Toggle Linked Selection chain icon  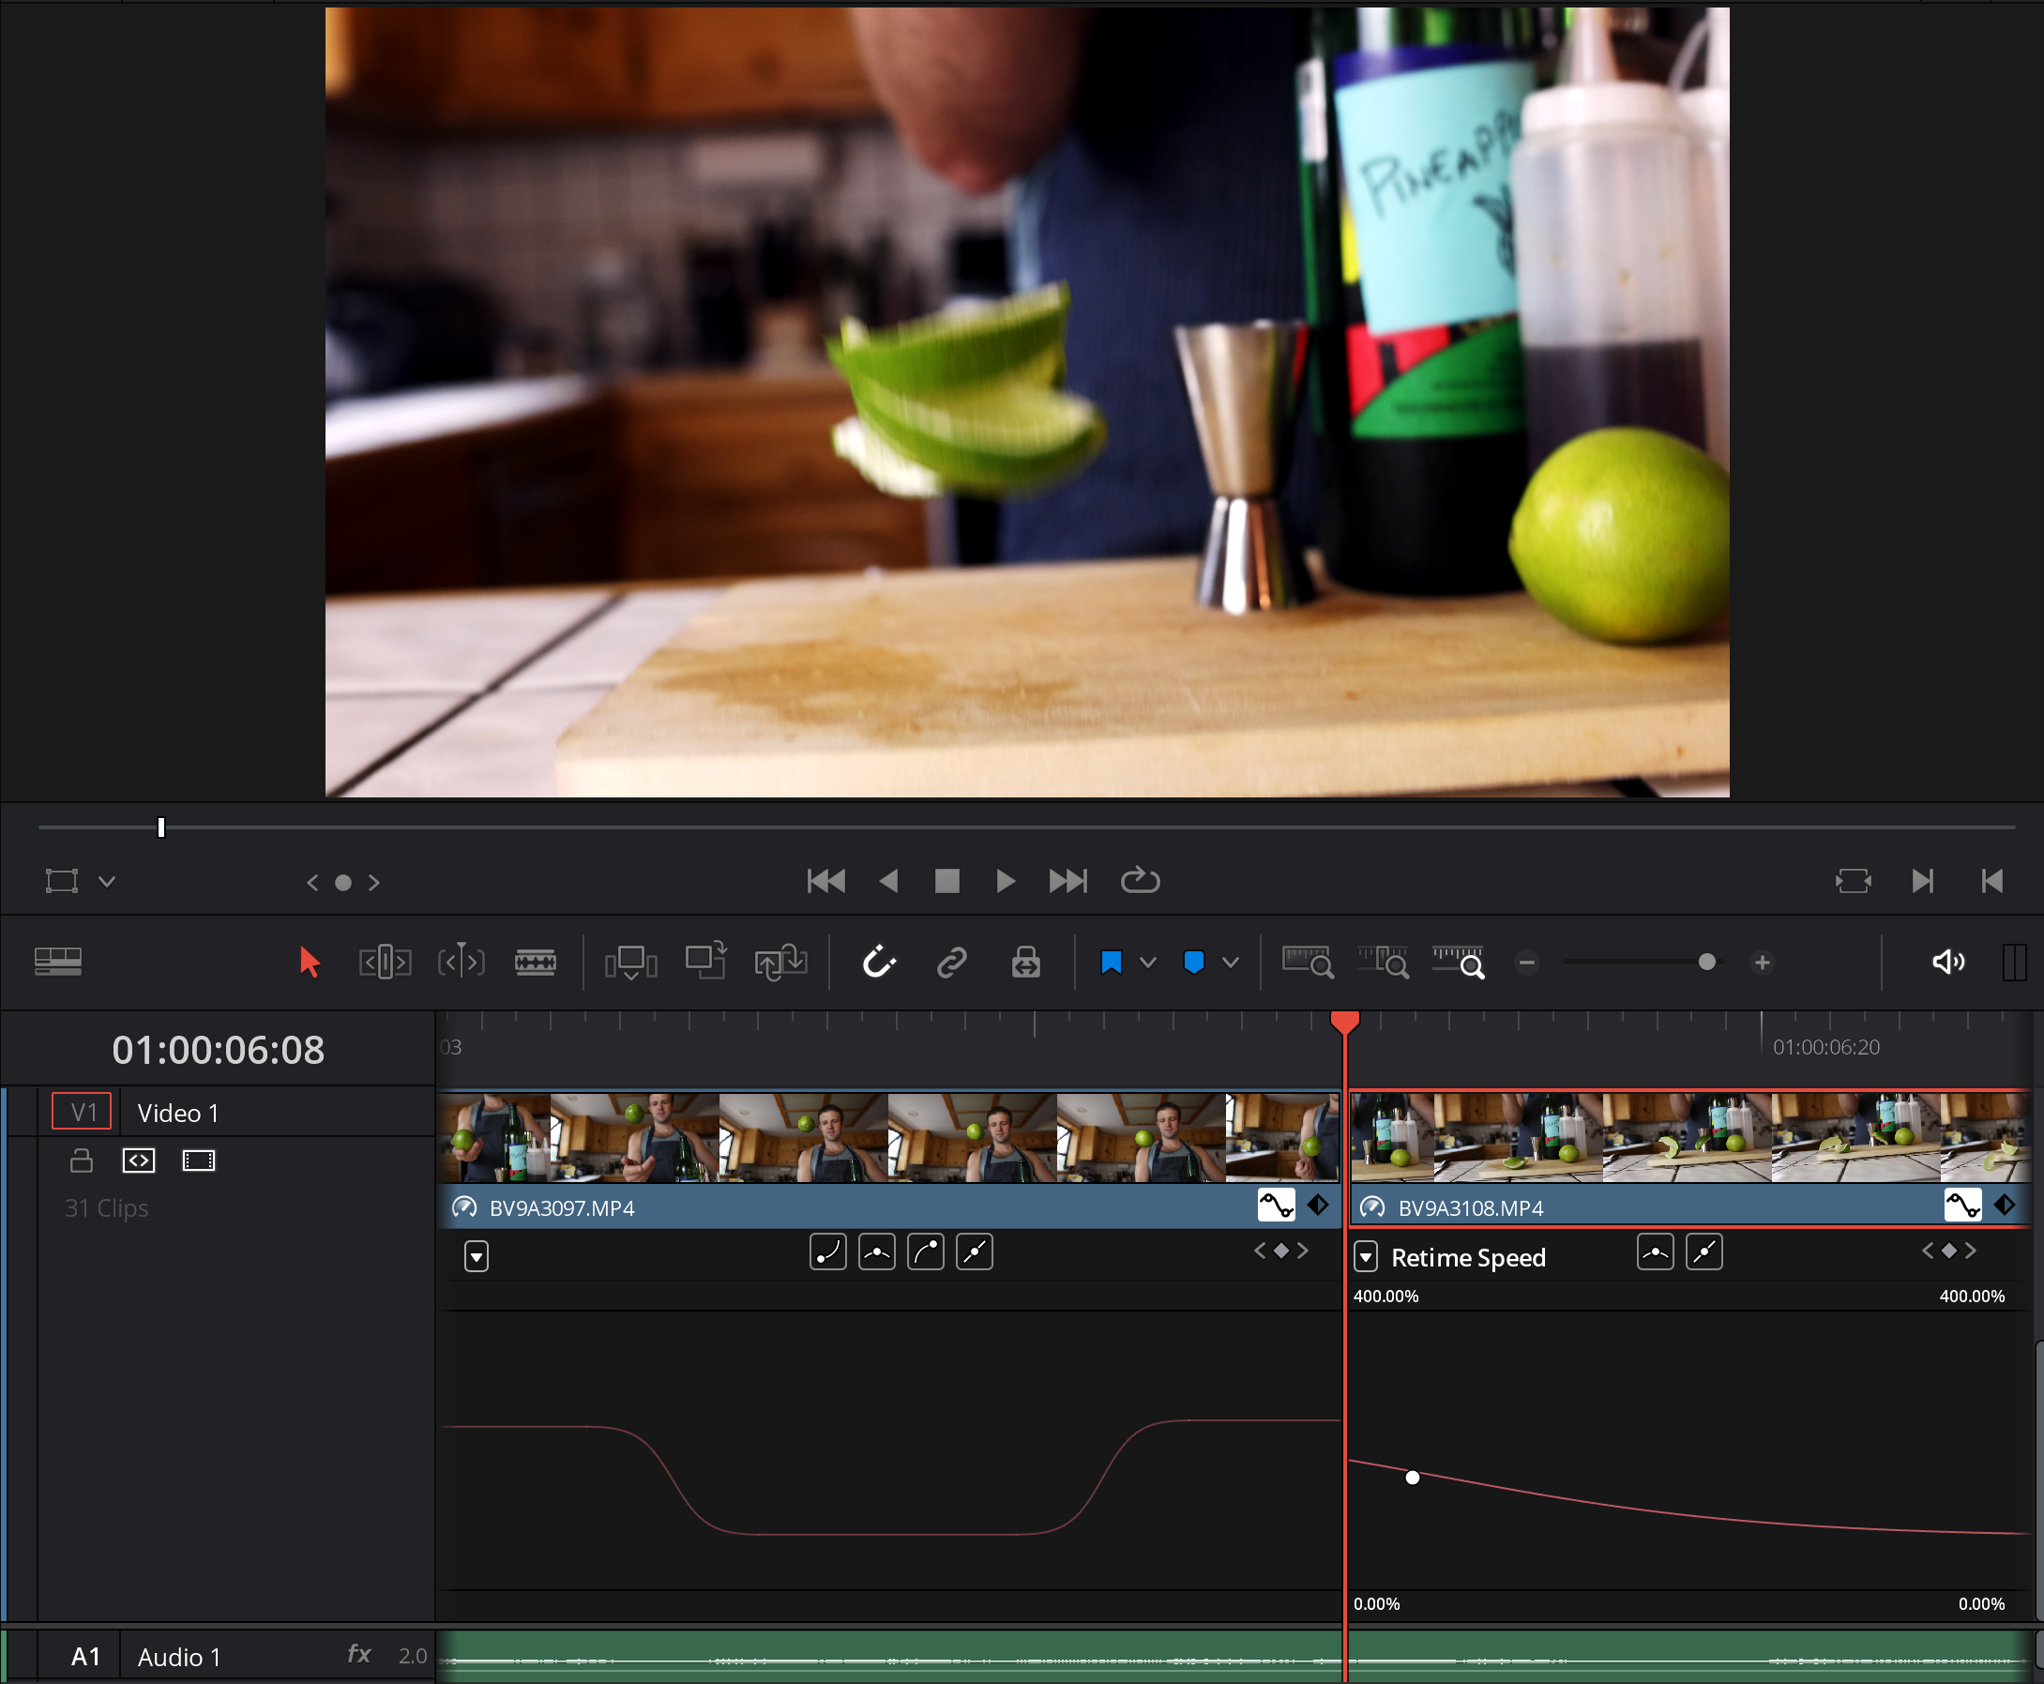coord(952,963)
